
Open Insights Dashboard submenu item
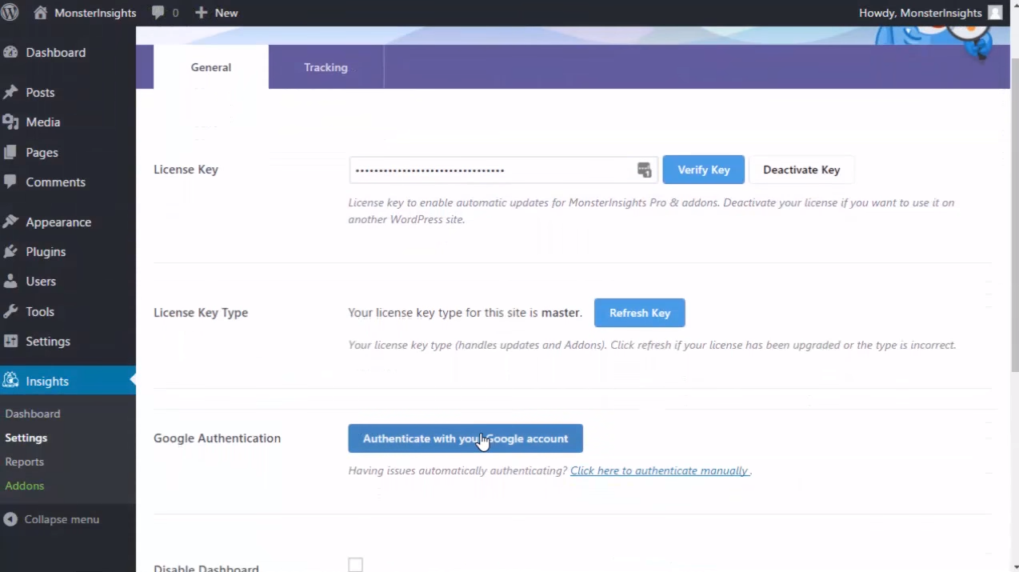[33, 414]
